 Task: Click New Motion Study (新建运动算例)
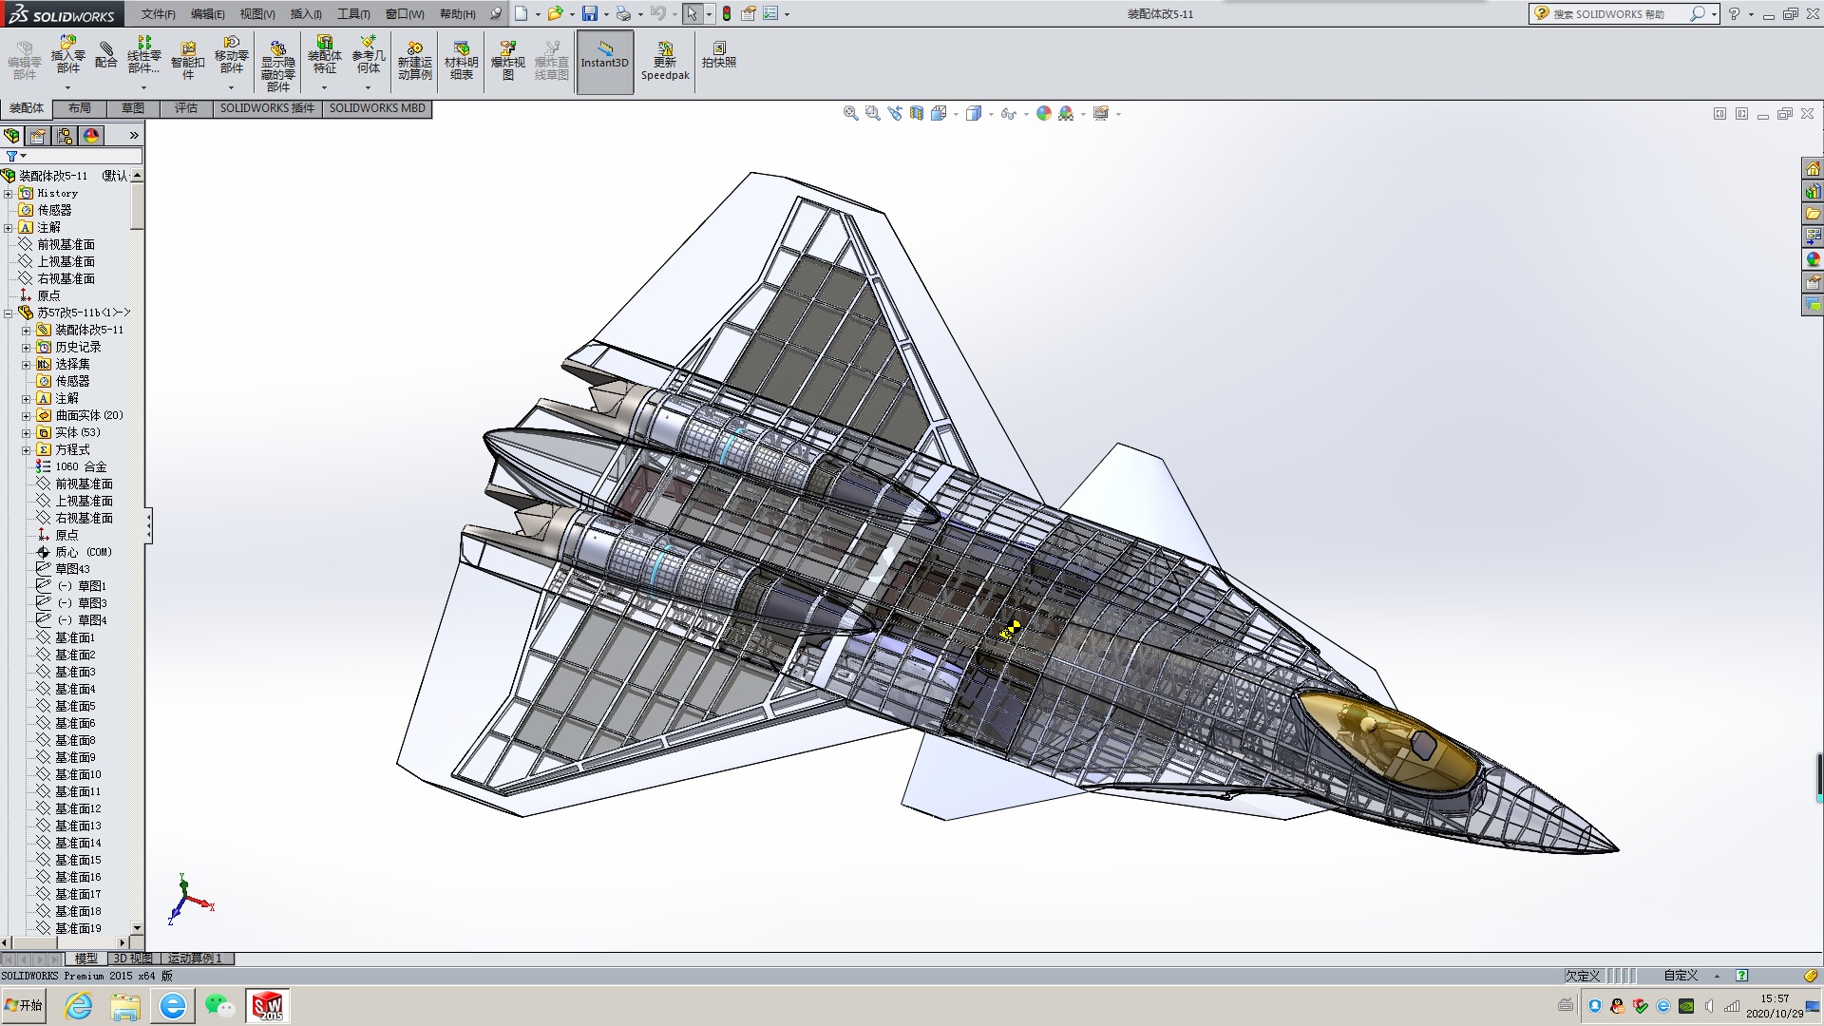[x=415, y=60]
